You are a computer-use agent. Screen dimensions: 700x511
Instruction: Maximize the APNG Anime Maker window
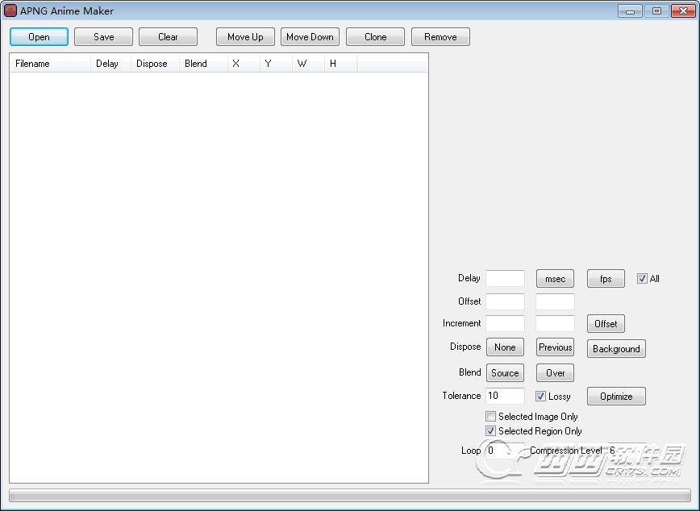click(656, 11)
